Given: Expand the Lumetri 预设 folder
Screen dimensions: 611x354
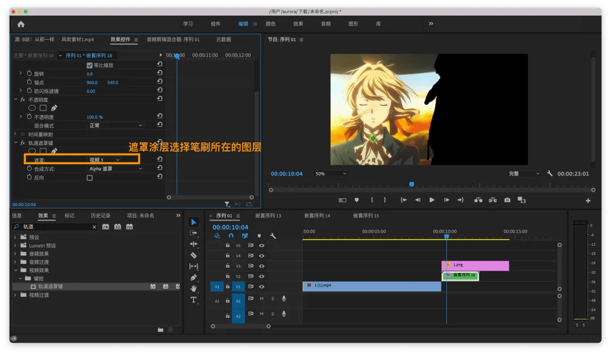Looking at the screenshot, I should coord(15,246).
